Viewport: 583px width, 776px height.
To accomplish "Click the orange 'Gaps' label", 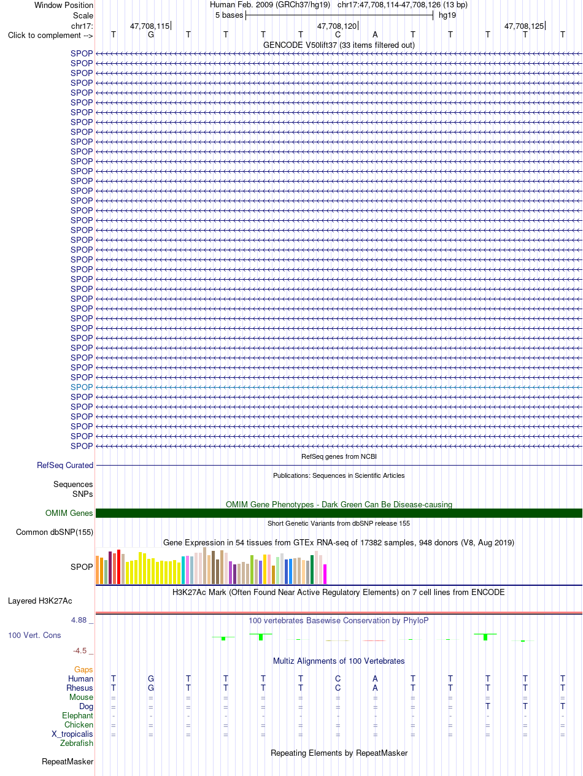I will 84,670.
